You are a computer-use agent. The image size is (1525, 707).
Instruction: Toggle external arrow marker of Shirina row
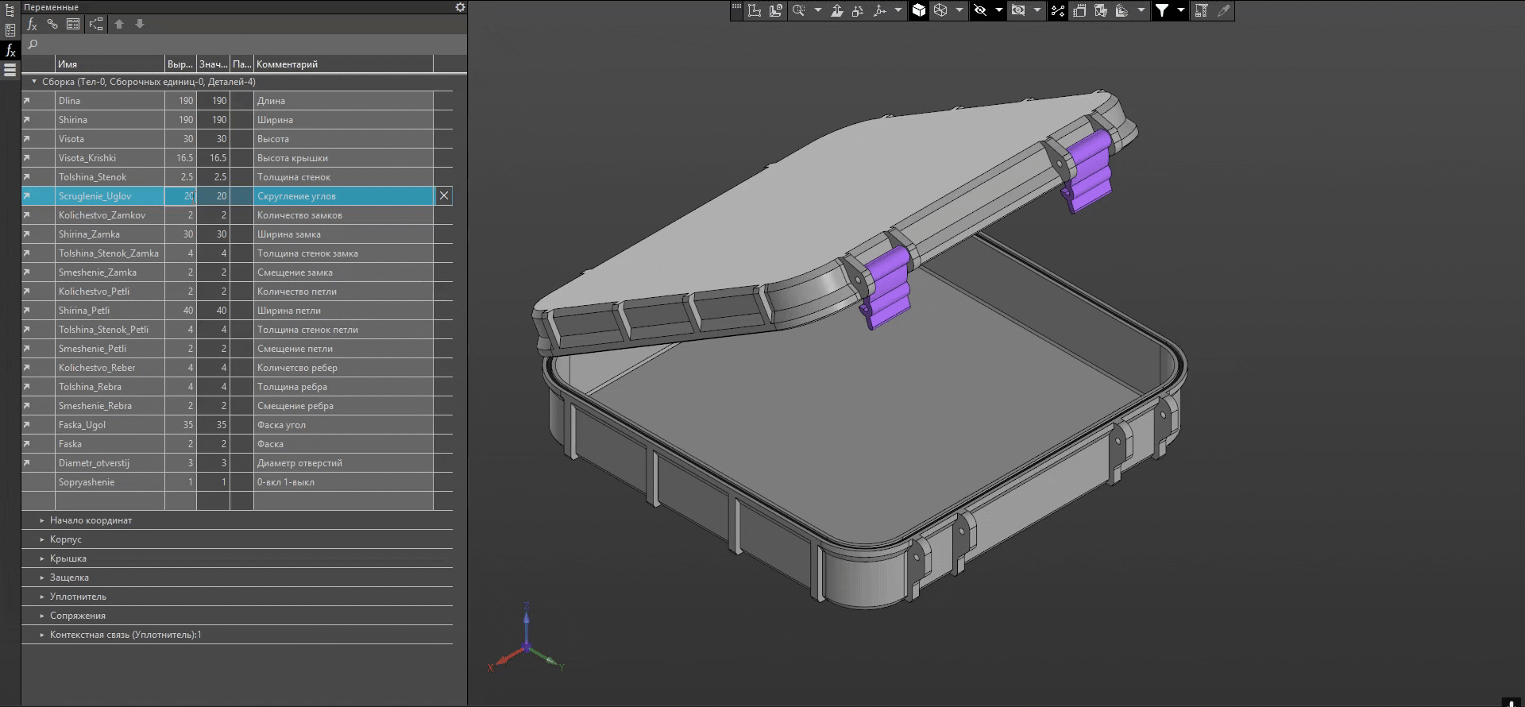(x=26, y=120)
